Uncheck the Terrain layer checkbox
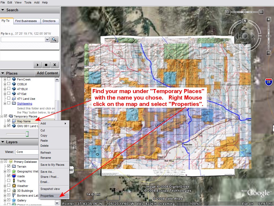The width and height of the screenshot is (274, 206). (x=9, y=166)
